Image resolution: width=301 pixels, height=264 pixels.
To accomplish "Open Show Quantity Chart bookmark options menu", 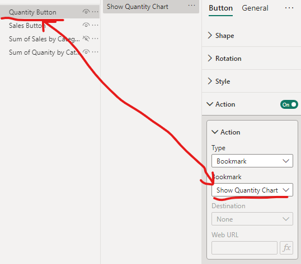I will click(191, 6).
